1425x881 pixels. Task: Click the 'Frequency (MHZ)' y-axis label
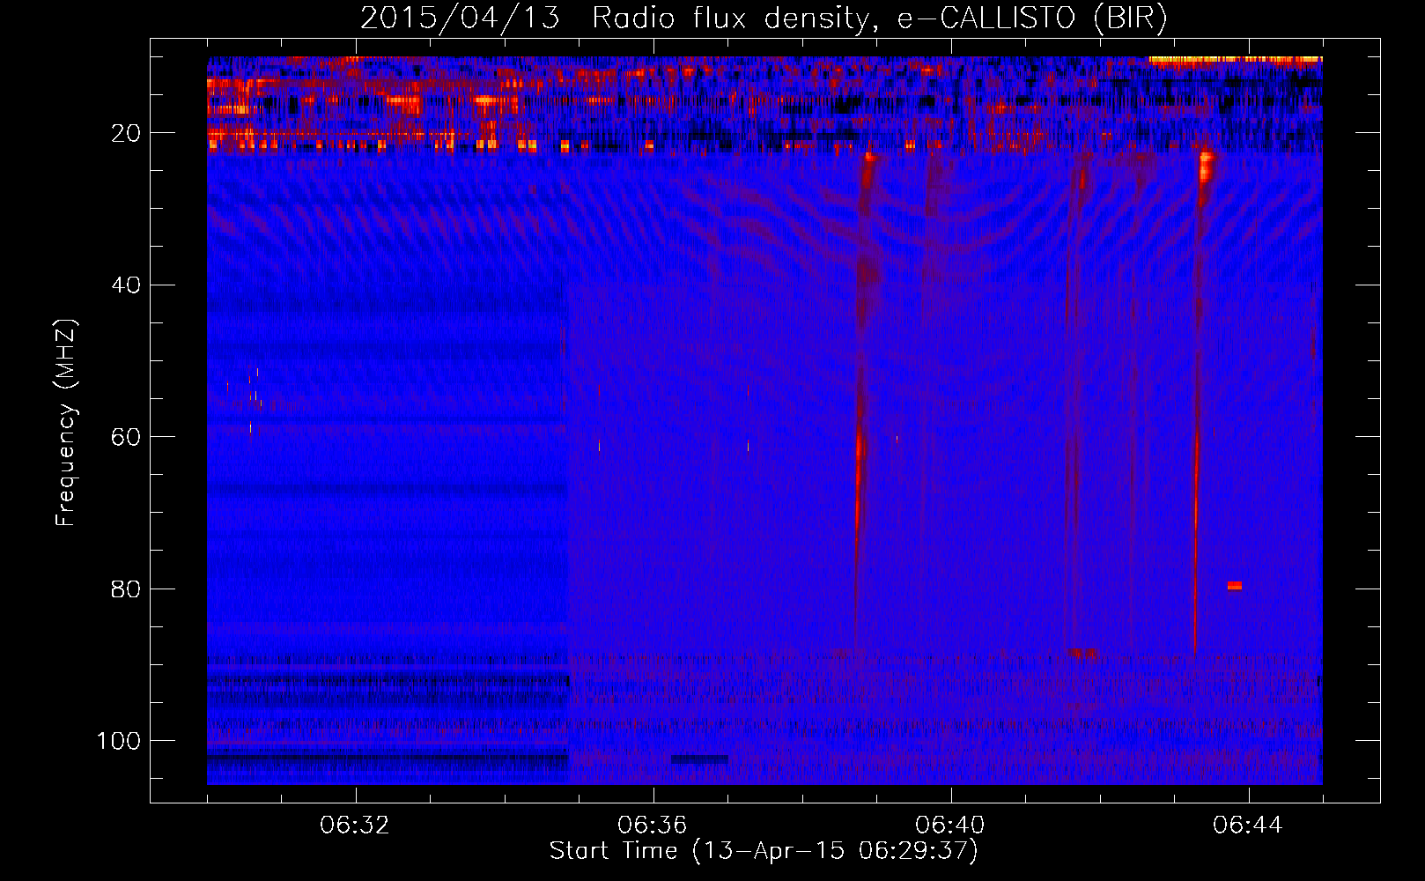point(66,423)
